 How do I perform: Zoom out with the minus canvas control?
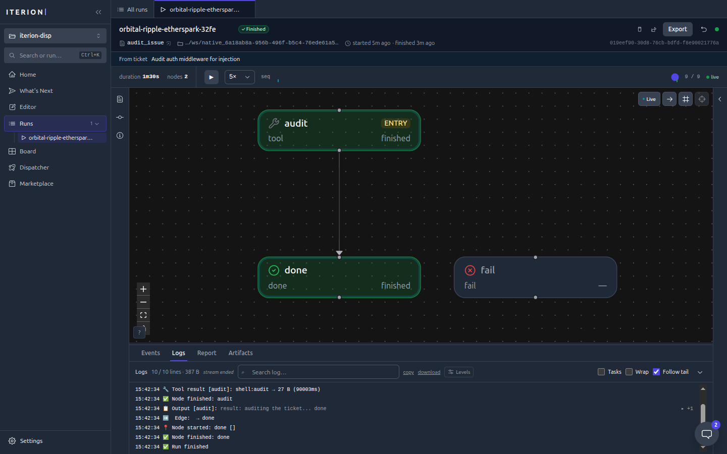pos(143,302)
